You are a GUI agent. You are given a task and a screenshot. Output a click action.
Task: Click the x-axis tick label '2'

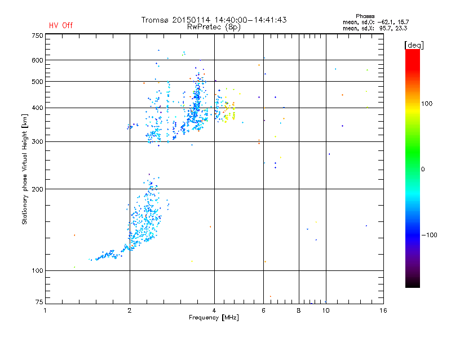[130, 310]
